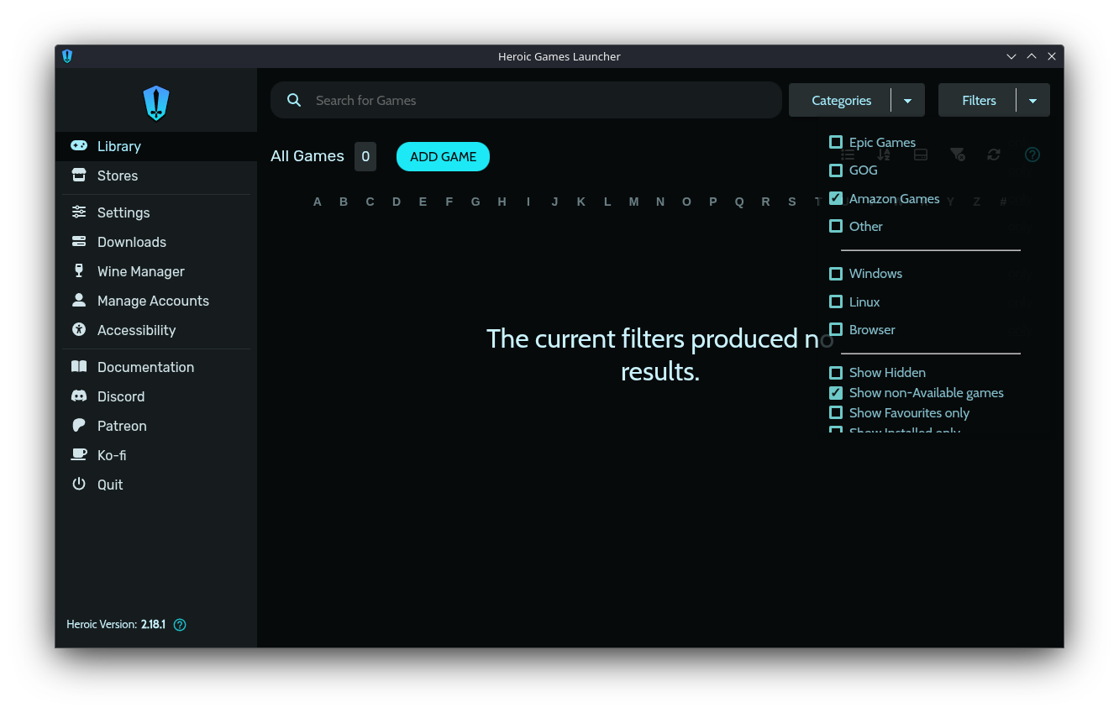Click the Heroic shield logo in the sidebar

coord(156,103)
